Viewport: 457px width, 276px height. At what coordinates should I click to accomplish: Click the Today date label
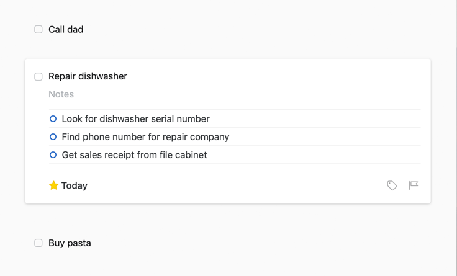click(x=75, y=185)
